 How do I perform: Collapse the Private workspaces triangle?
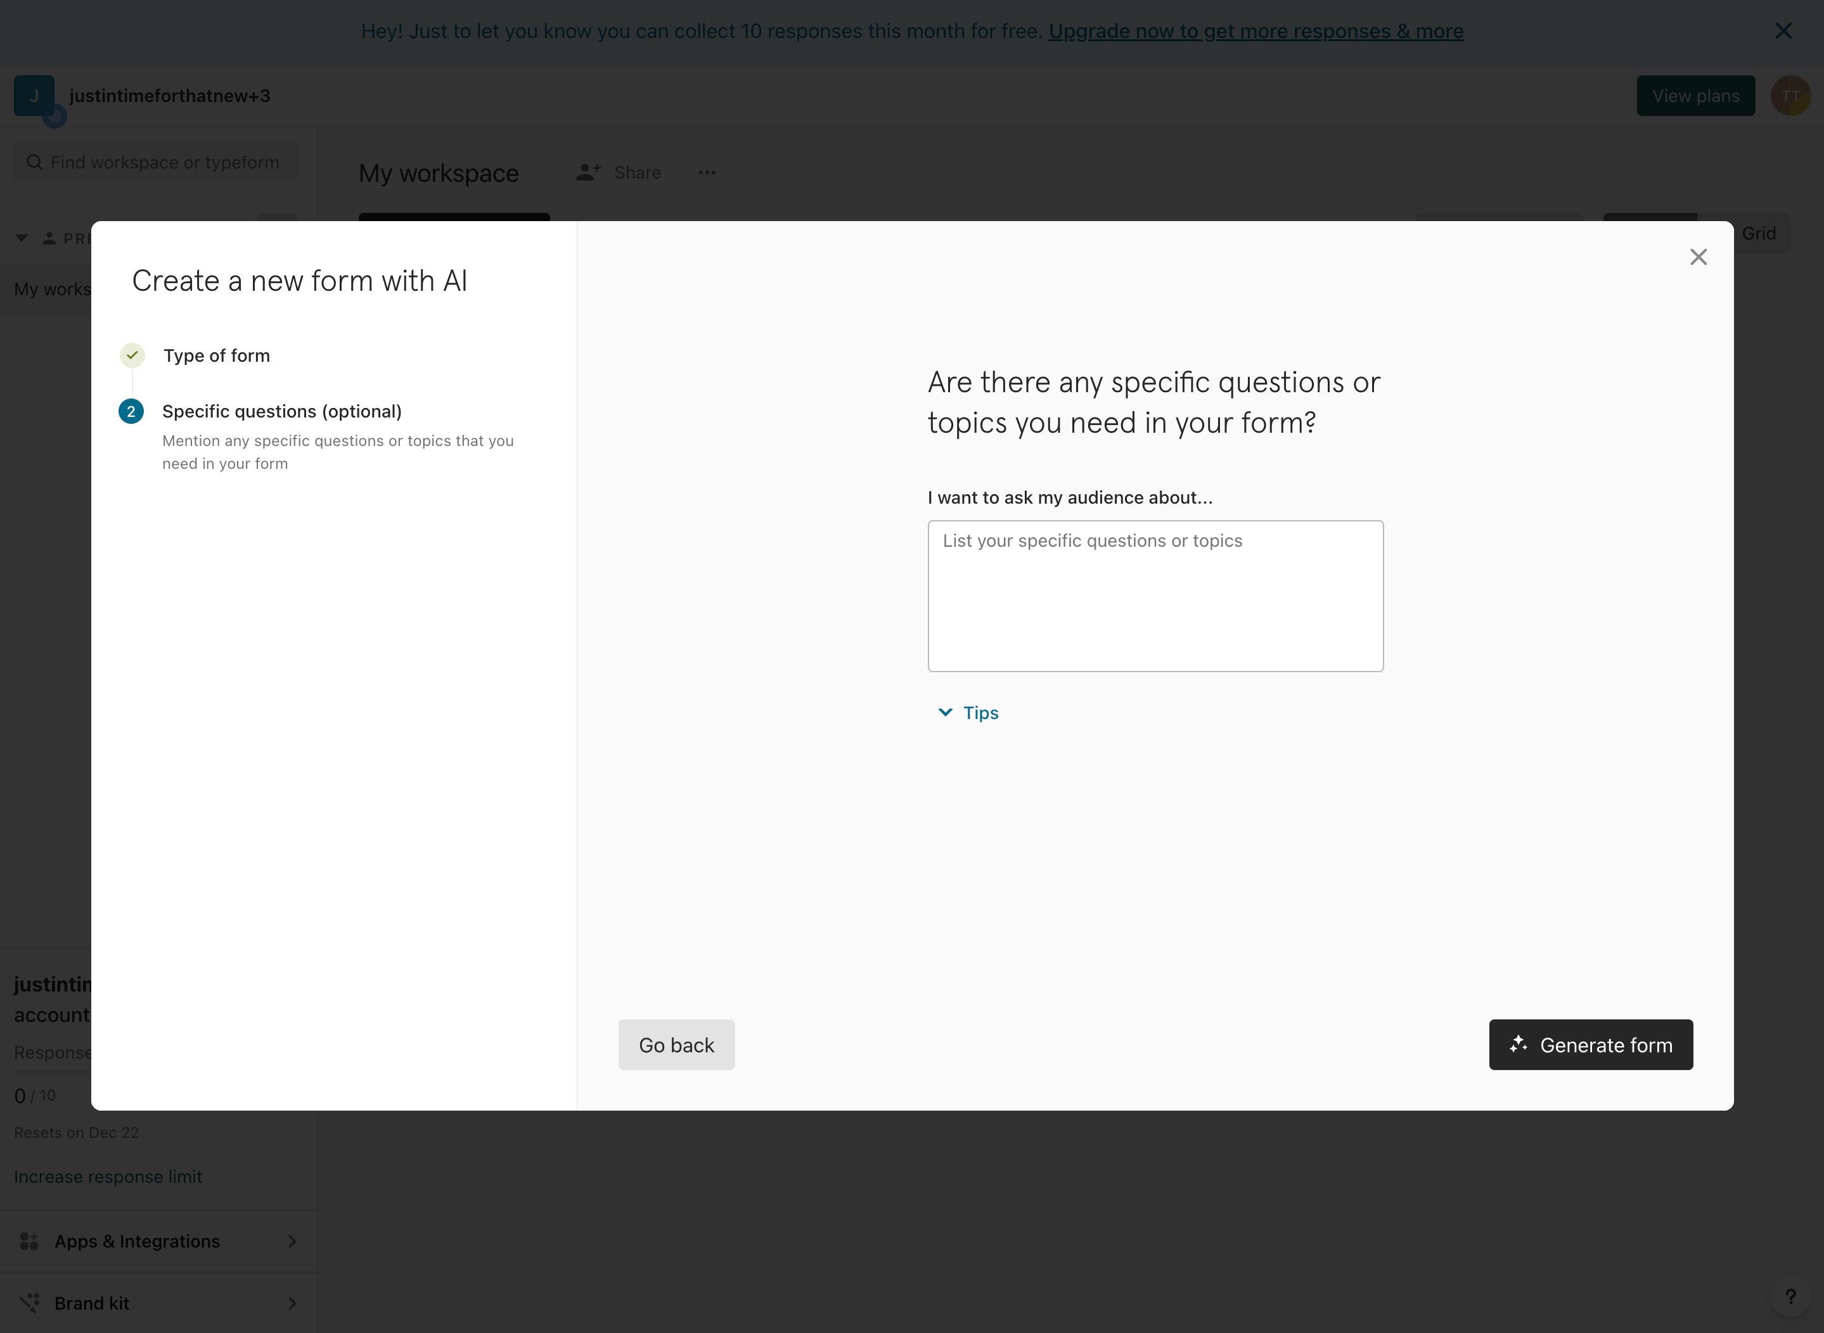(x=22, y=238)
